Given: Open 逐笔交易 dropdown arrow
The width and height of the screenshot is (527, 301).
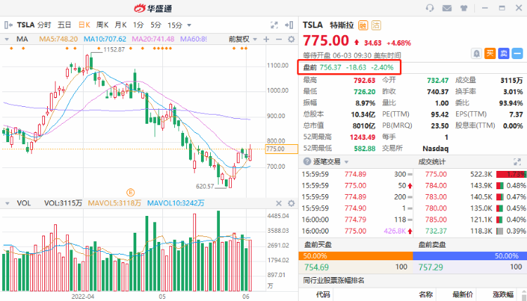Looking at the screenshot, I should (x=346, y=162).
